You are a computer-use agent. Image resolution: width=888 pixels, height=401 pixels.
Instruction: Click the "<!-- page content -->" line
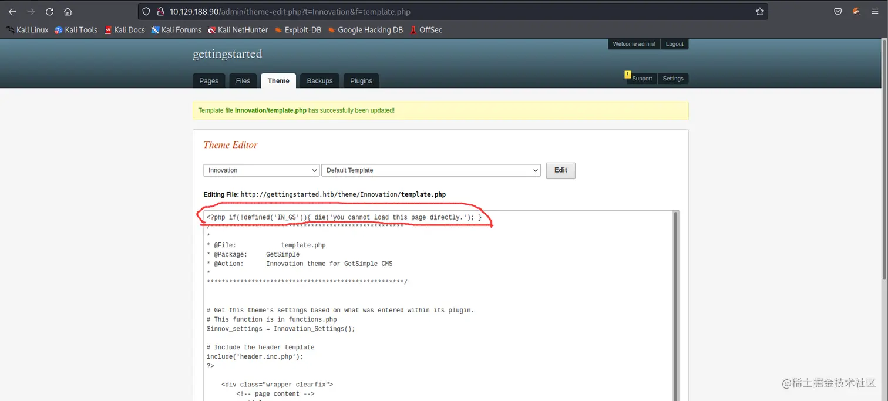pos(275,394)
